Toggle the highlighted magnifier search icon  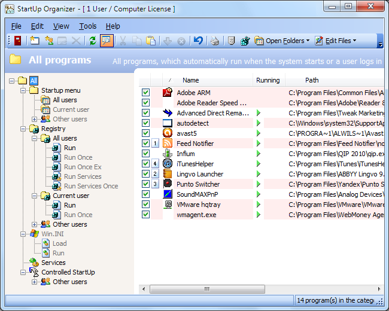pos(107,41)
